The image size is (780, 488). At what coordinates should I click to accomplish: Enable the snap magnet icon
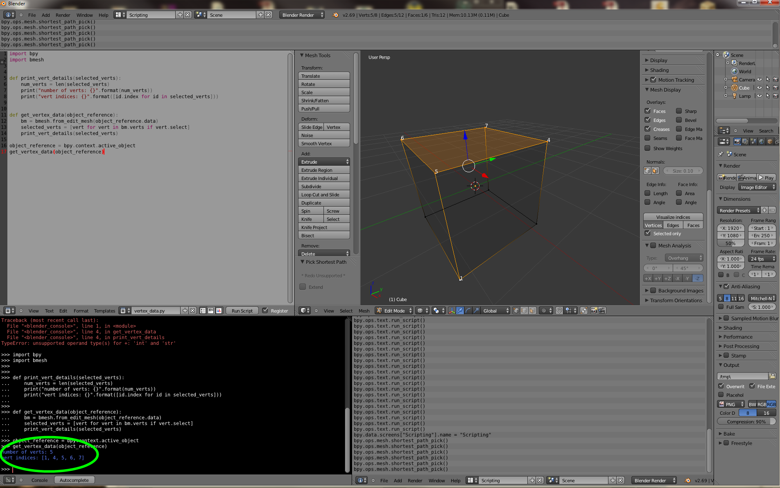(559, 311)
